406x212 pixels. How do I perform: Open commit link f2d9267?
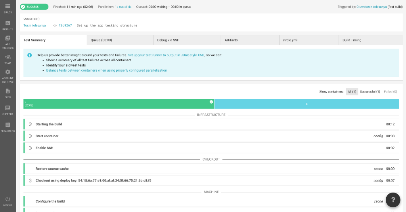coord(65,25)
